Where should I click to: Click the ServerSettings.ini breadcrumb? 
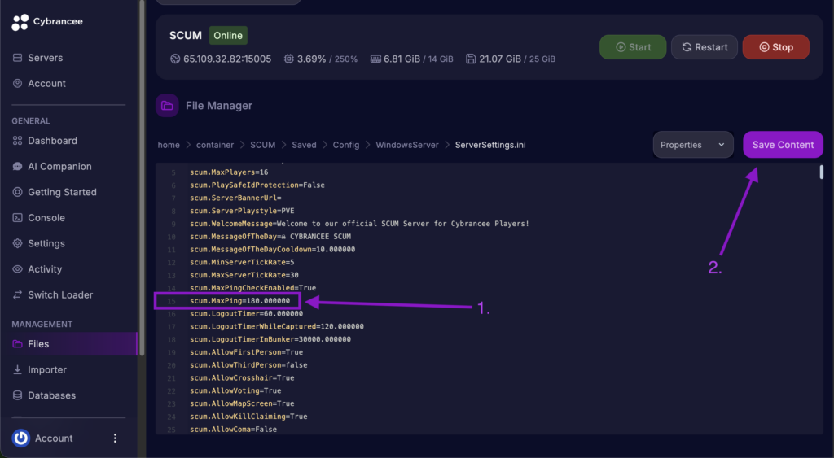click(x=489, y=145)
